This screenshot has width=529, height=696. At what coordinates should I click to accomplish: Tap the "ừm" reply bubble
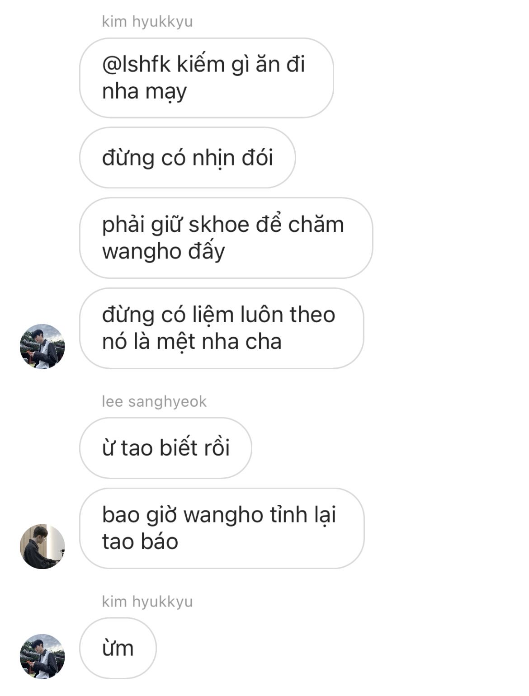tap(118, 648)
